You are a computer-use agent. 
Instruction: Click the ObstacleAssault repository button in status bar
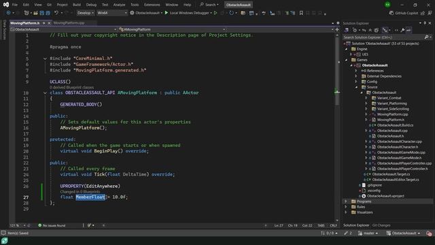tap(404, 233)
